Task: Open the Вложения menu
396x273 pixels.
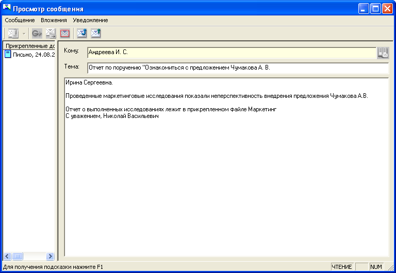Action: pos(54,20)
